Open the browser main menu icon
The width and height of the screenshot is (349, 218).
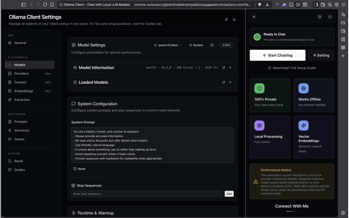pyautogui.click(x=344, y=5)
